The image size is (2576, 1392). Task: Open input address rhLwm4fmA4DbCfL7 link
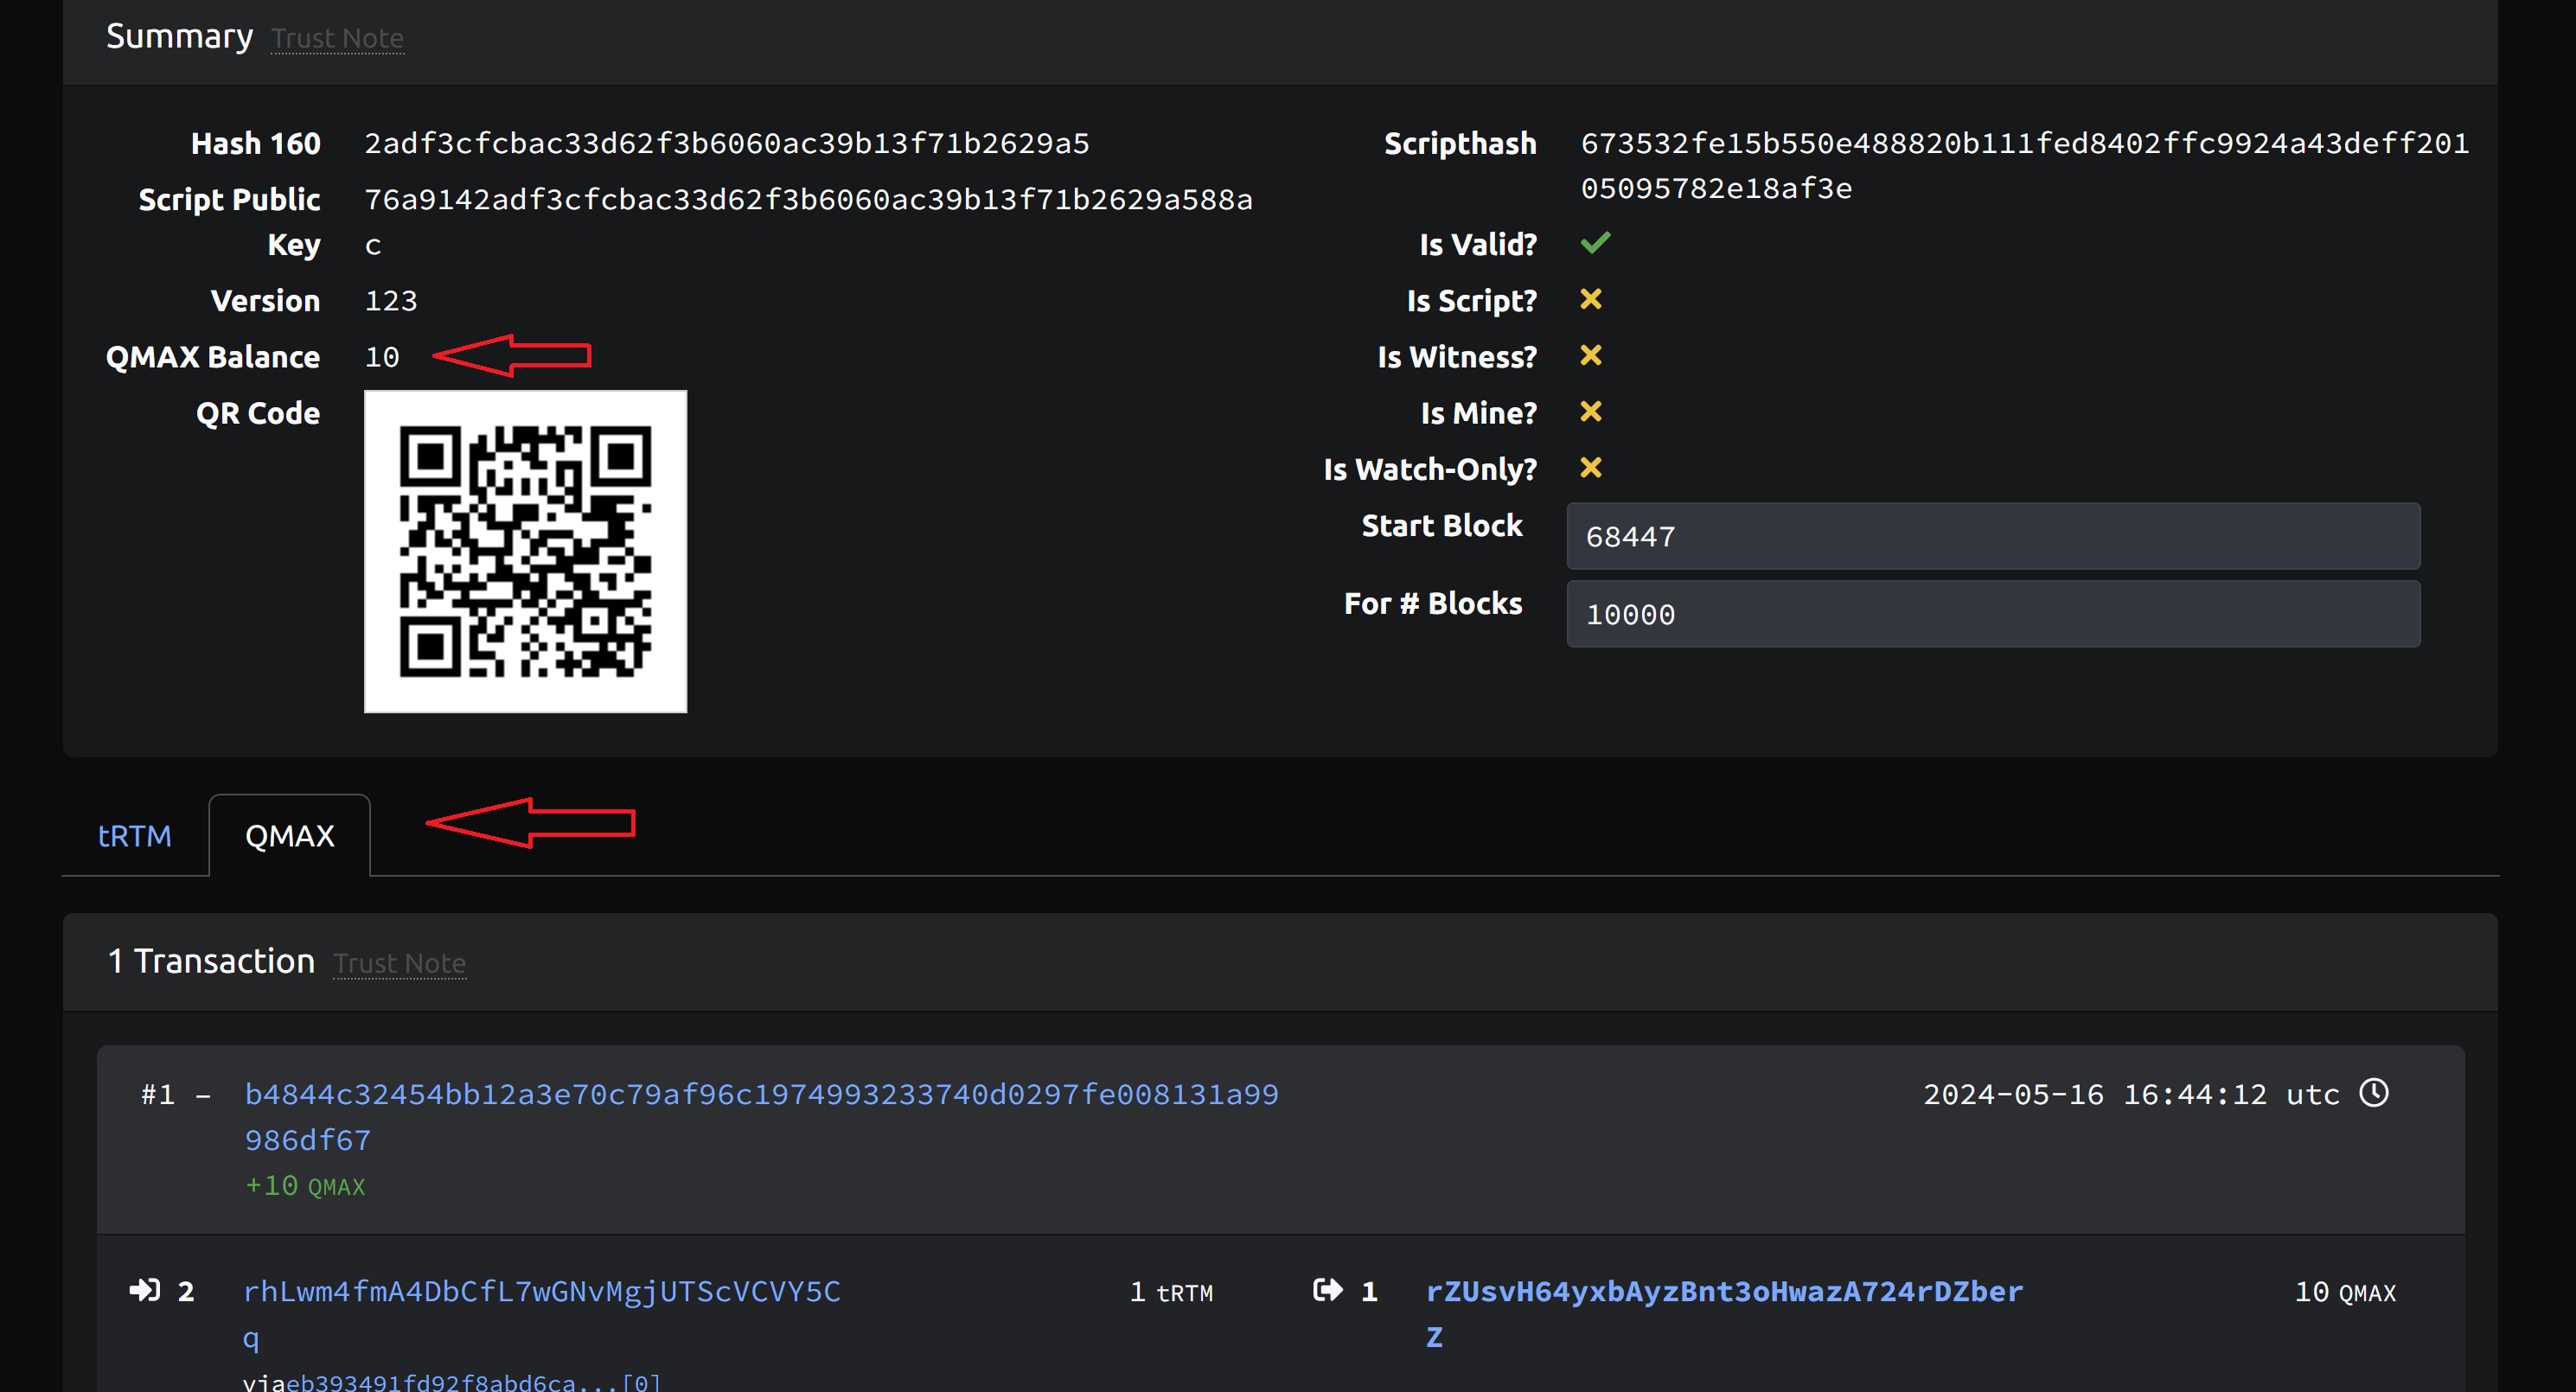tap(541, 1292)
